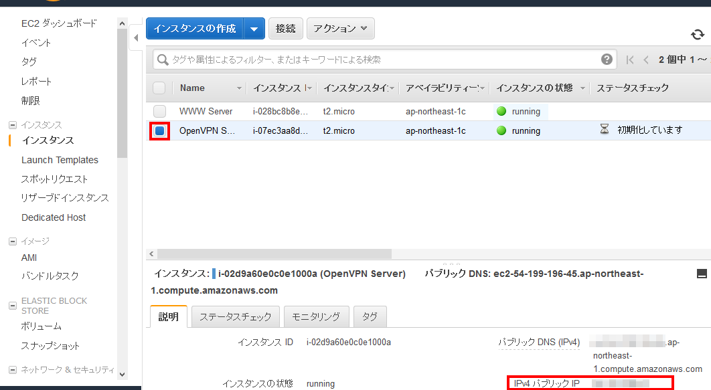Select instance ID i-07ec3aa8d... cell
The width and height of the screenshot is (711, 390).
pyautogui.click(x=281, y=131)
